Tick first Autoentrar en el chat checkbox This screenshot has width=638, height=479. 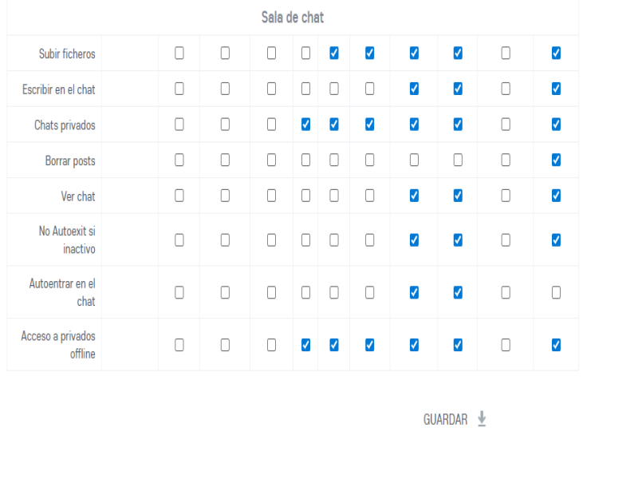tap(179, 292)
